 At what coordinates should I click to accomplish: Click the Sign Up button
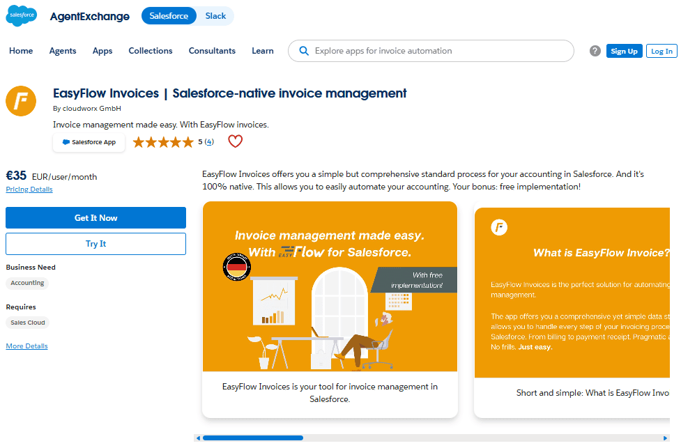tap(624, 51)
